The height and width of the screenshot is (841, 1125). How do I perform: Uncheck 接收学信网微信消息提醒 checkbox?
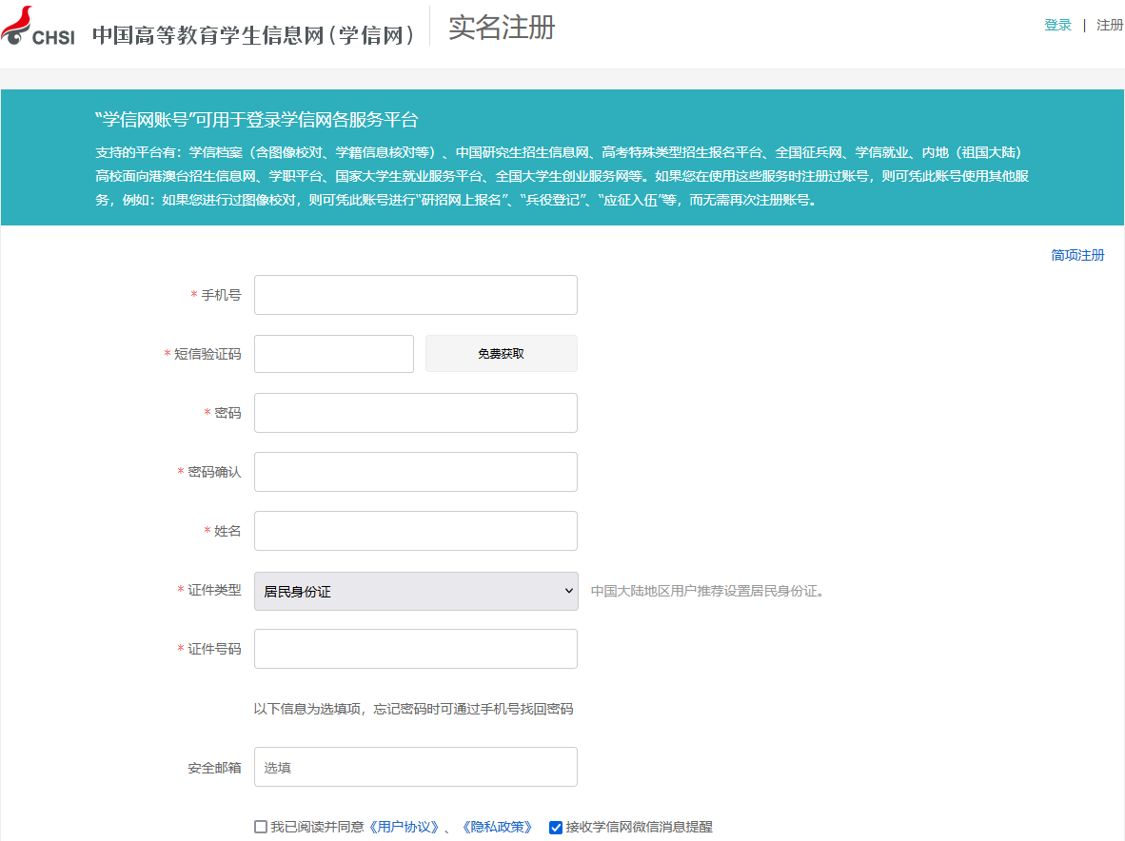pos(556,827)
